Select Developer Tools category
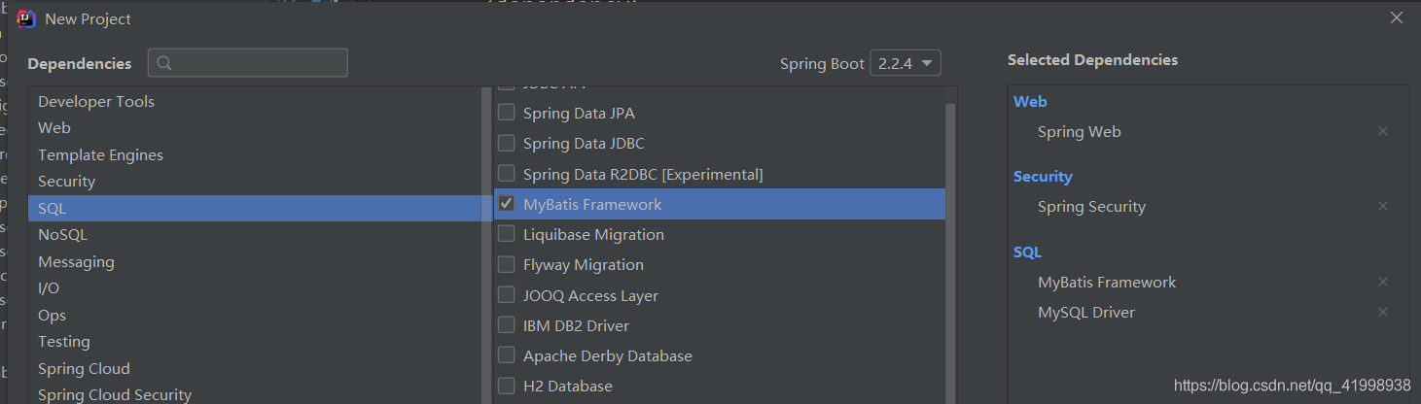Screen dimensions: 1421x404 (255, 101)
